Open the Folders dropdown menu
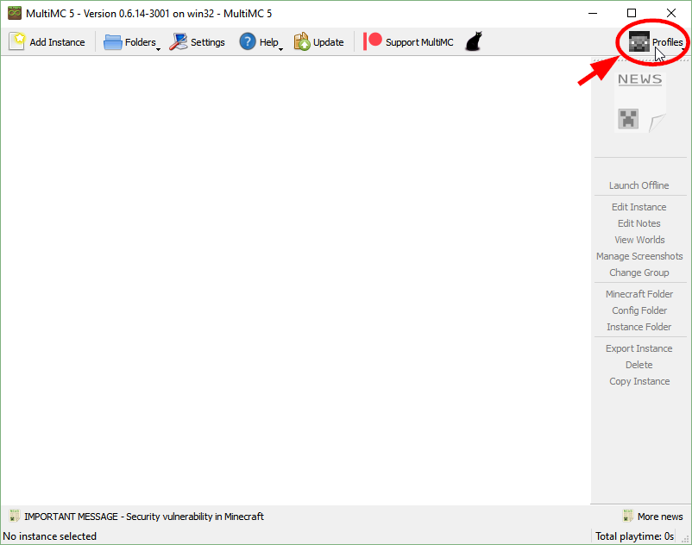The image size is (692, 545). point(132,42)
